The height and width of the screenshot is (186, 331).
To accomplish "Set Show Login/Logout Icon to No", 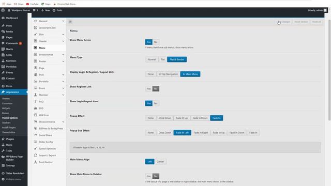I will click(x=156, y=103).
